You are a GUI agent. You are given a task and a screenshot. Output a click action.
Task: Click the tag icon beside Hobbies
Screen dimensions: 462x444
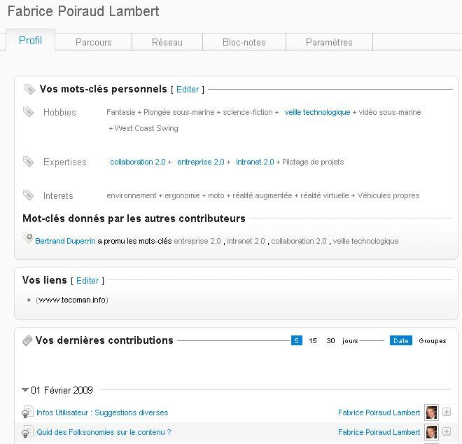pos(28,111)
